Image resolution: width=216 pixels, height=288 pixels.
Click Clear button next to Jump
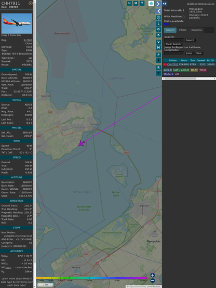click(x=198, y=53)
